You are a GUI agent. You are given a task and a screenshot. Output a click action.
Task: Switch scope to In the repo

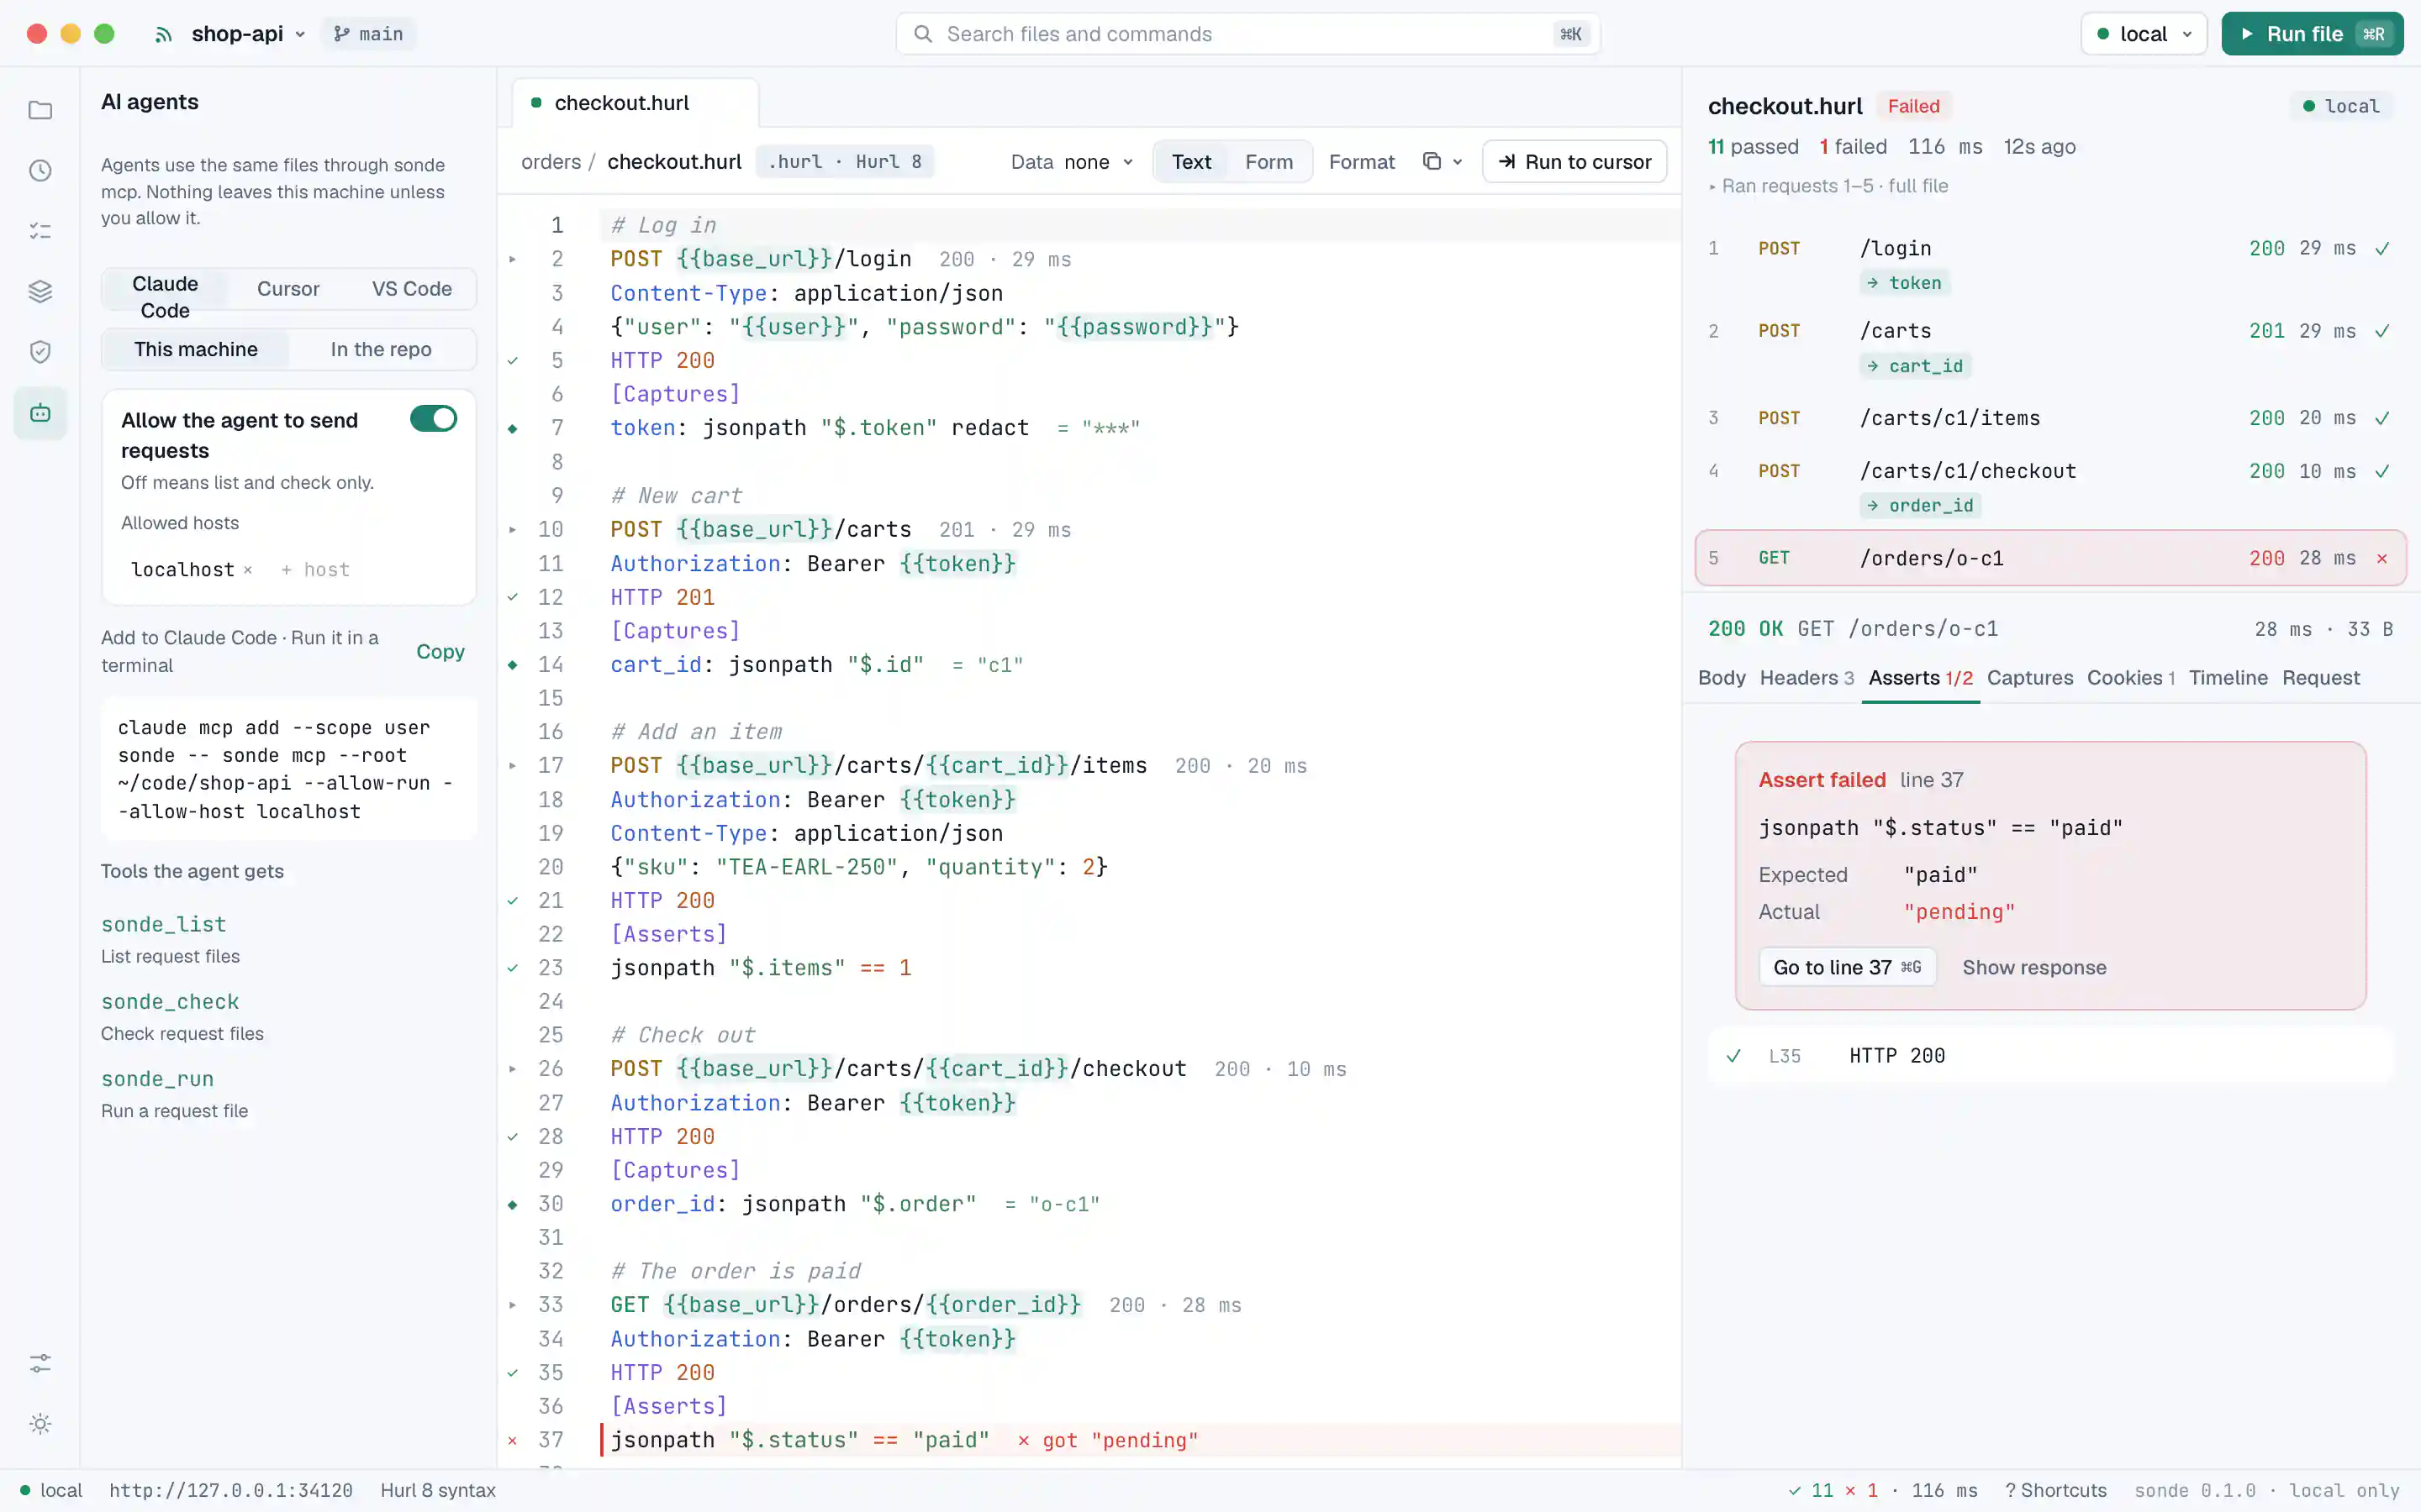[381, 349]
